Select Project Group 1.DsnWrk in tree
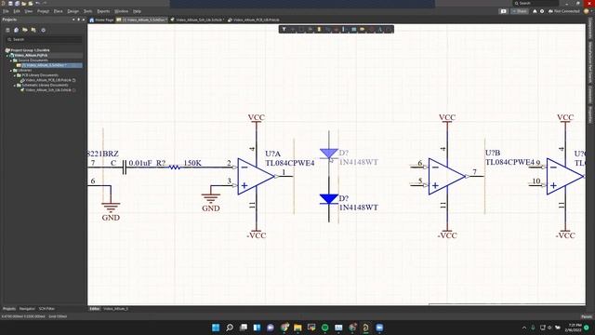This screenshot has height=335, width=595. pos(28,50)
